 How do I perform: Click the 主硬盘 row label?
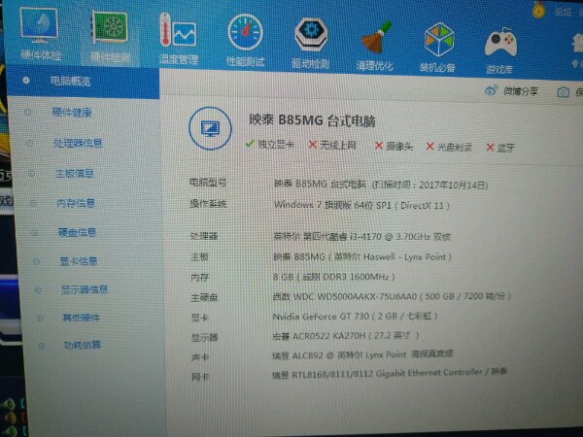pos(204,297)
